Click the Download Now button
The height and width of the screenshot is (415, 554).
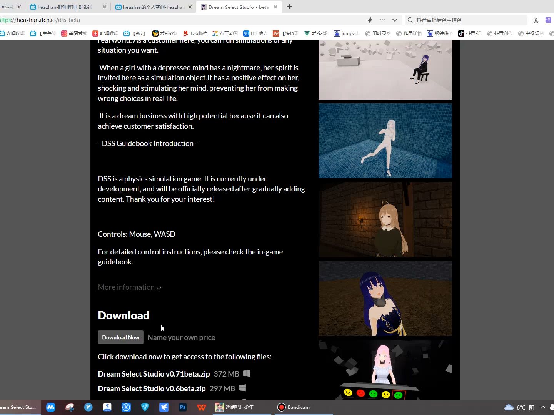click(x=121, y=337)
